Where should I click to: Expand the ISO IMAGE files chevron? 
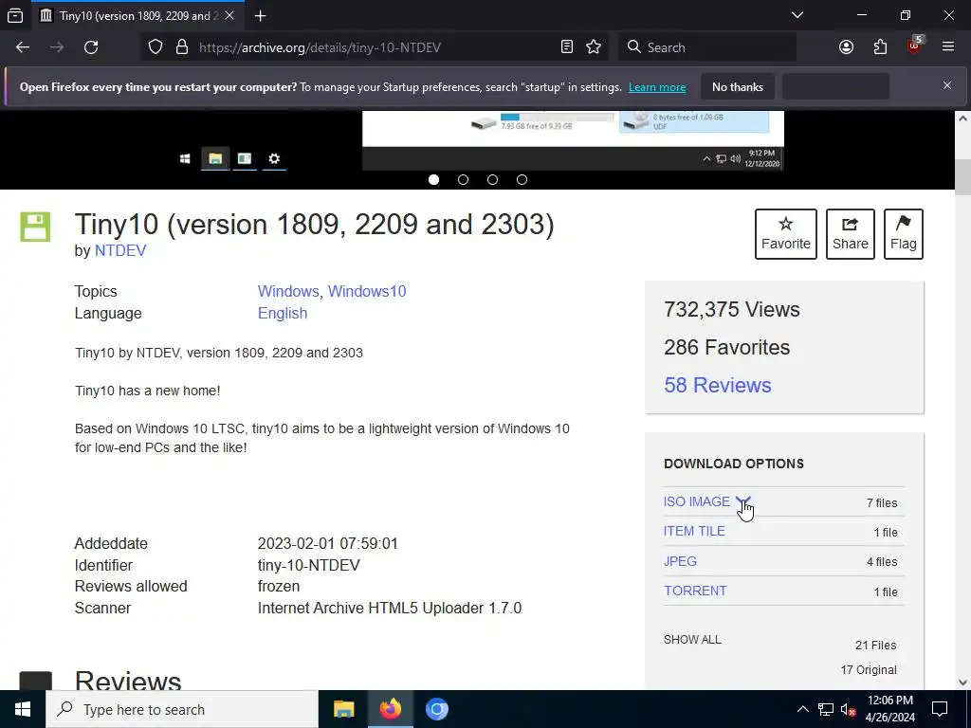click(743, 501)
